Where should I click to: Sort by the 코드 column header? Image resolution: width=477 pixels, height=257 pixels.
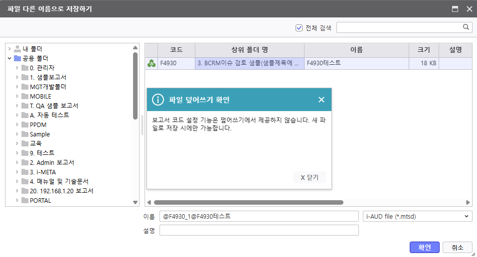pos(176,50)
